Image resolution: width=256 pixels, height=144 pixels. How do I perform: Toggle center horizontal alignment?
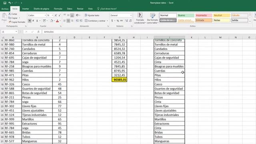[68, 21]
